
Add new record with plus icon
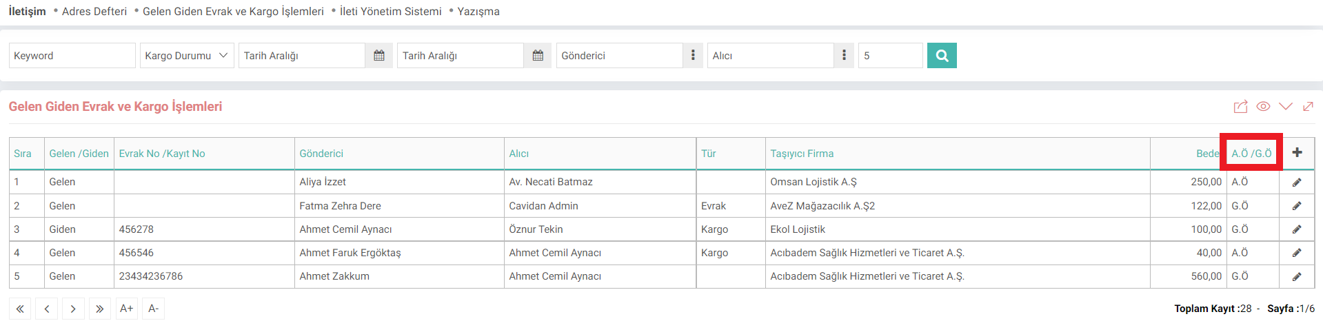pyautogui.click(x=1297, y=153)
